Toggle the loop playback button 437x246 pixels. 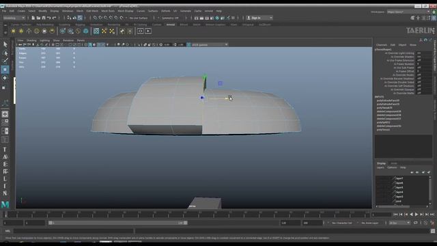click(x=416, y=223)
